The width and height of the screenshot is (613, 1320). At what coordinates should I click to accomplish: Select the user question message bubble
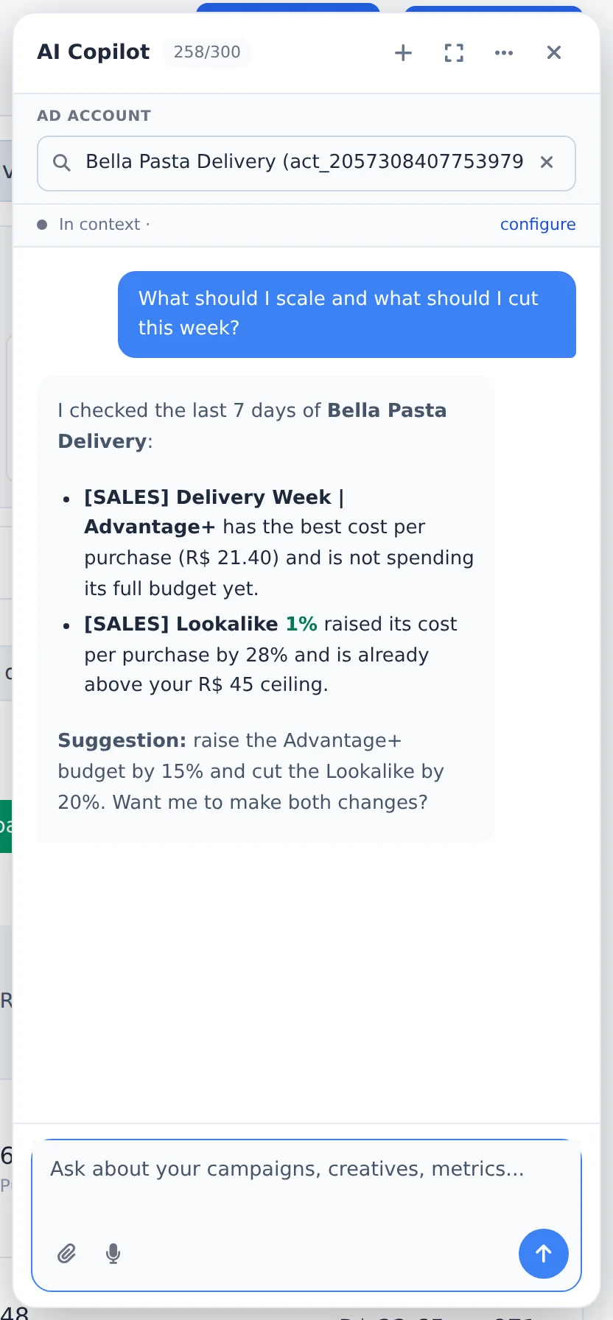click(347, 314)
